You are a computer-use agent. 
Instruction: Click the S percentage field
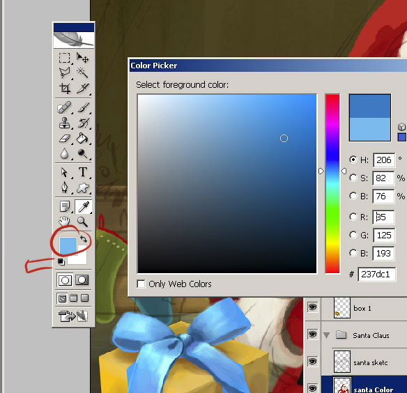[383, 178]
